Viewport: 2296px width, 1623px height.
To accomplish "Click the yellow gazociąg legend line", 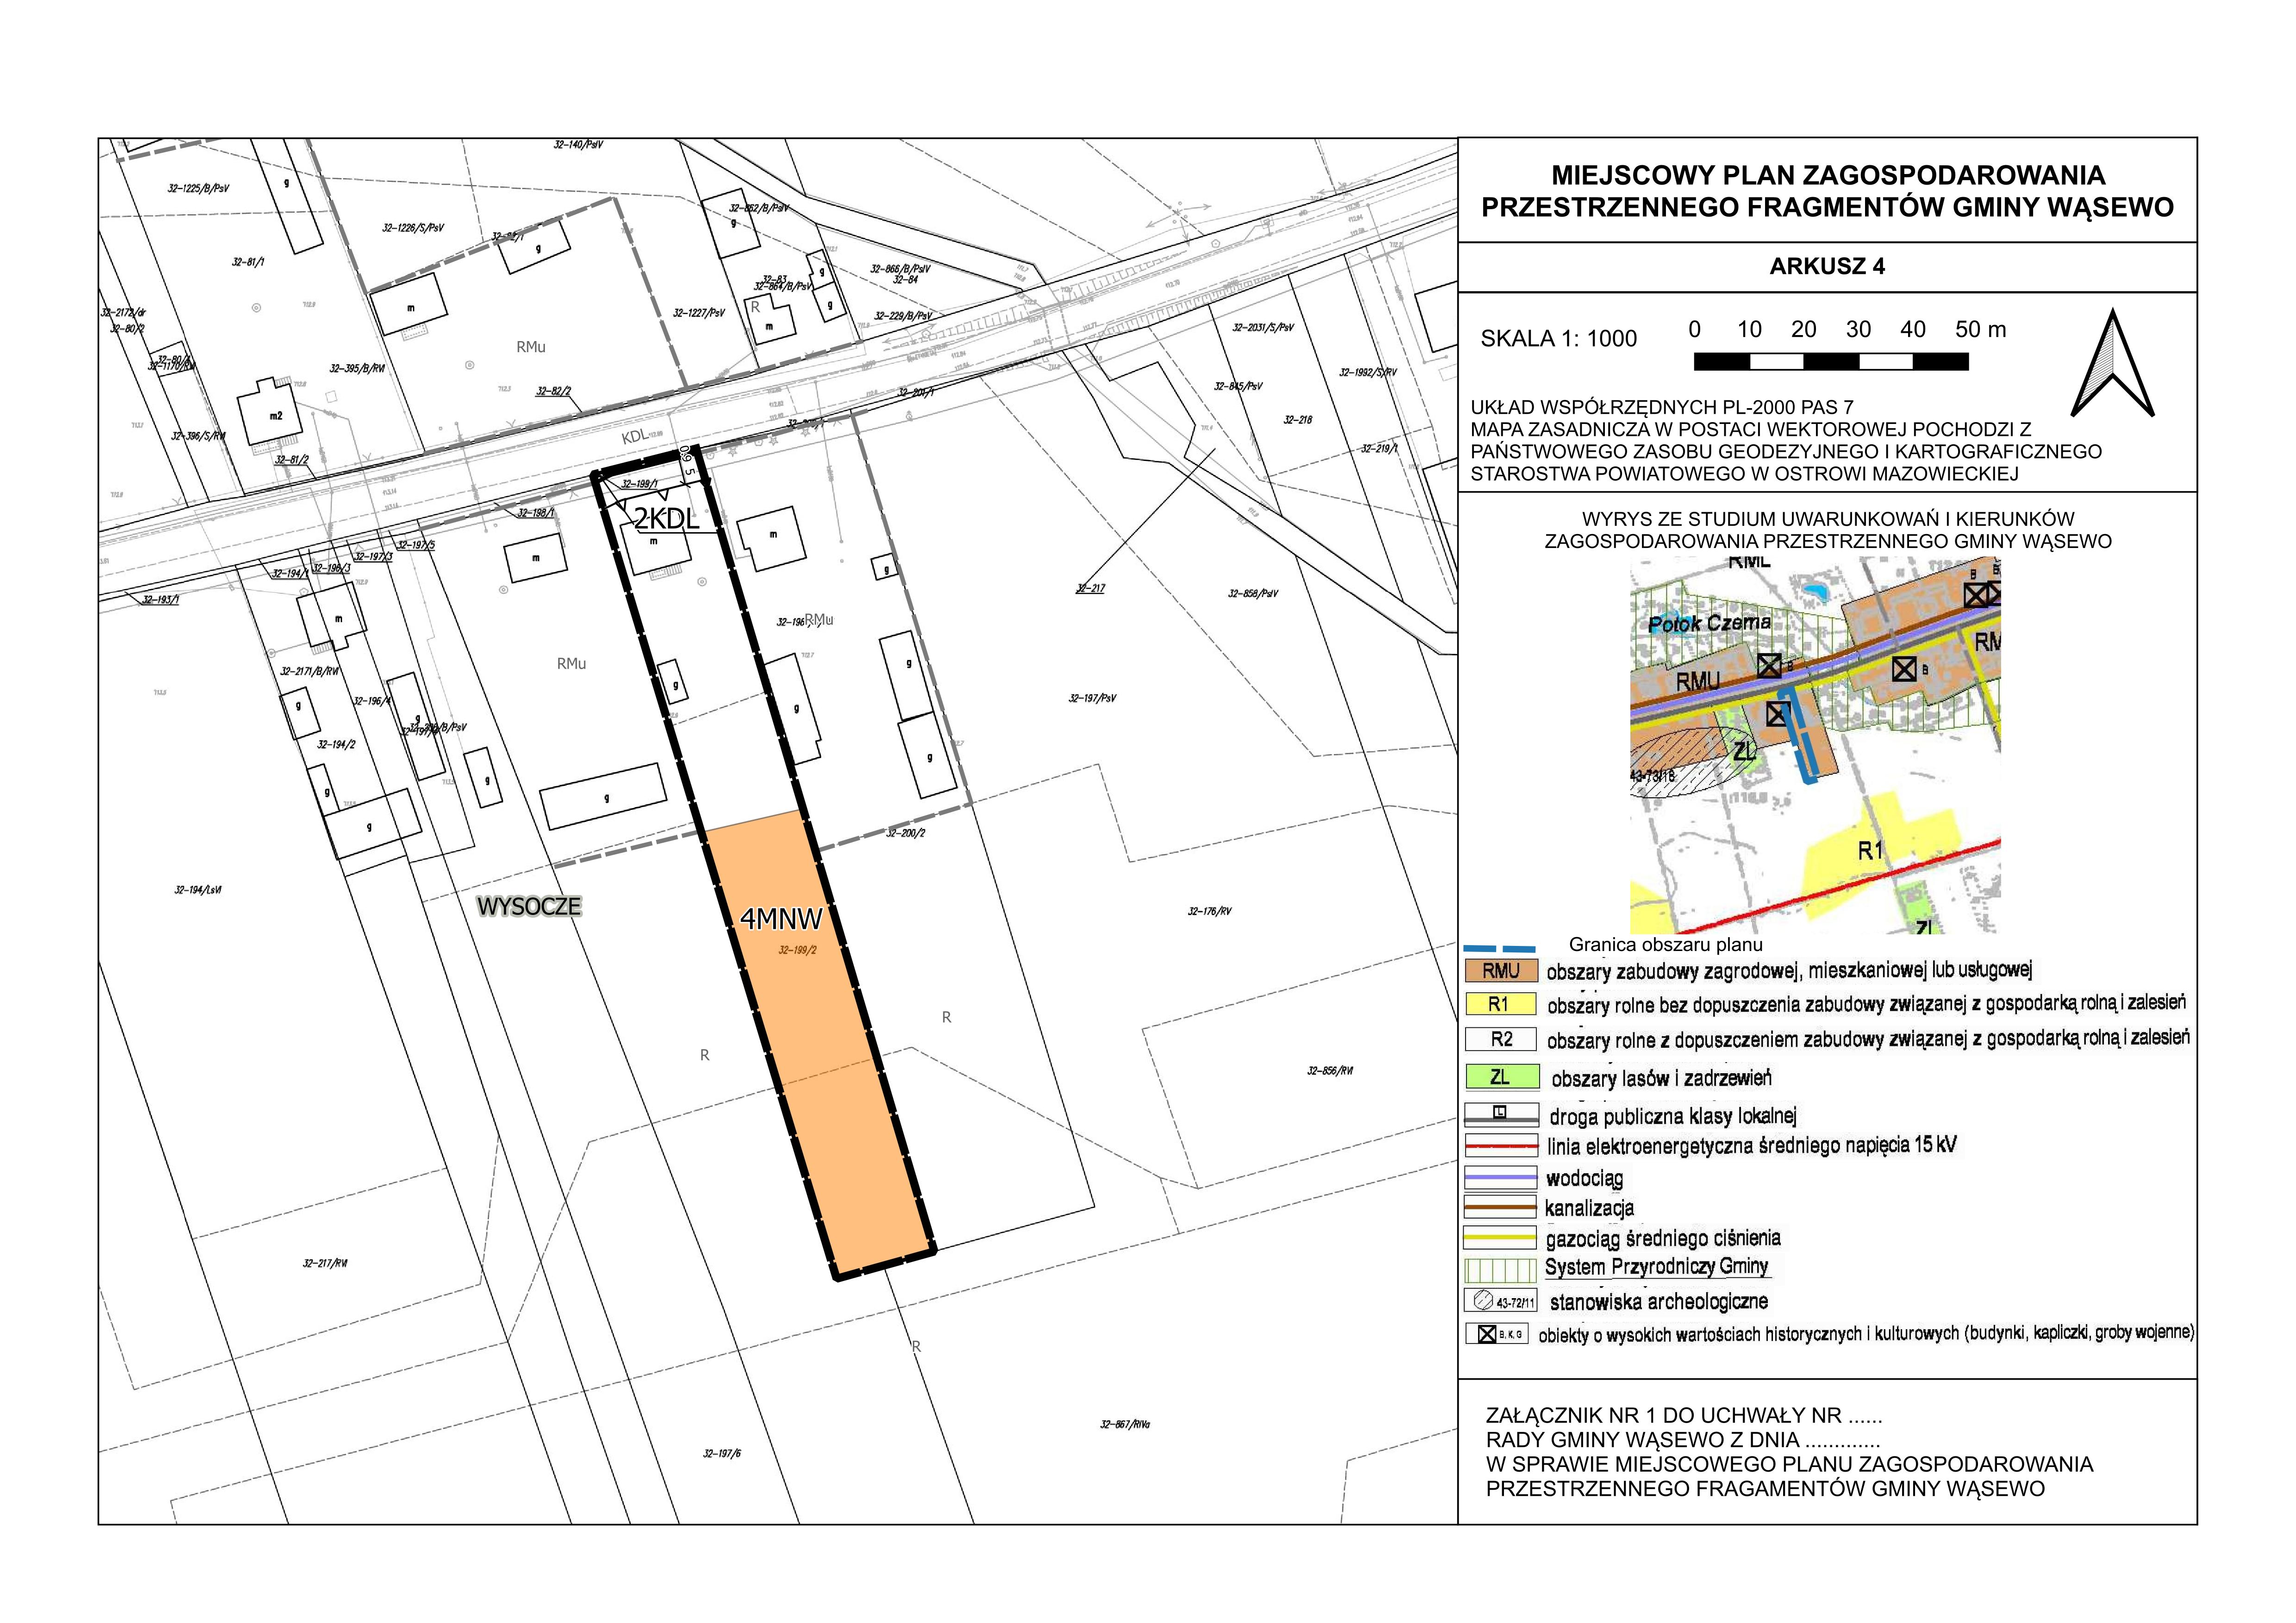I will click(x=1499, y=1238).
